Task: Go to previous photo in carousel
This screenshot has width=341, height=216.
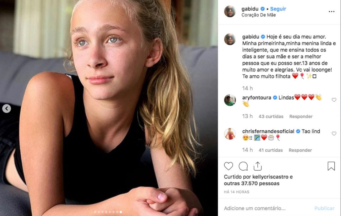Action: 7,108
